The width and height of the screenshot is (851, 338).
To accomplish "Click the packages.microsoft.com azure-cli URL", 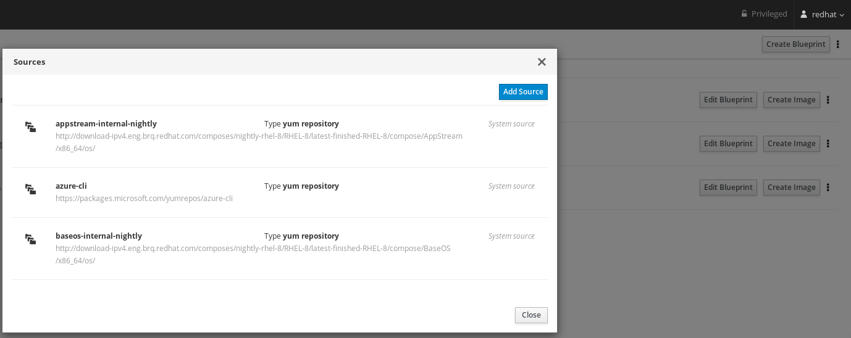I will click(144, 199).
